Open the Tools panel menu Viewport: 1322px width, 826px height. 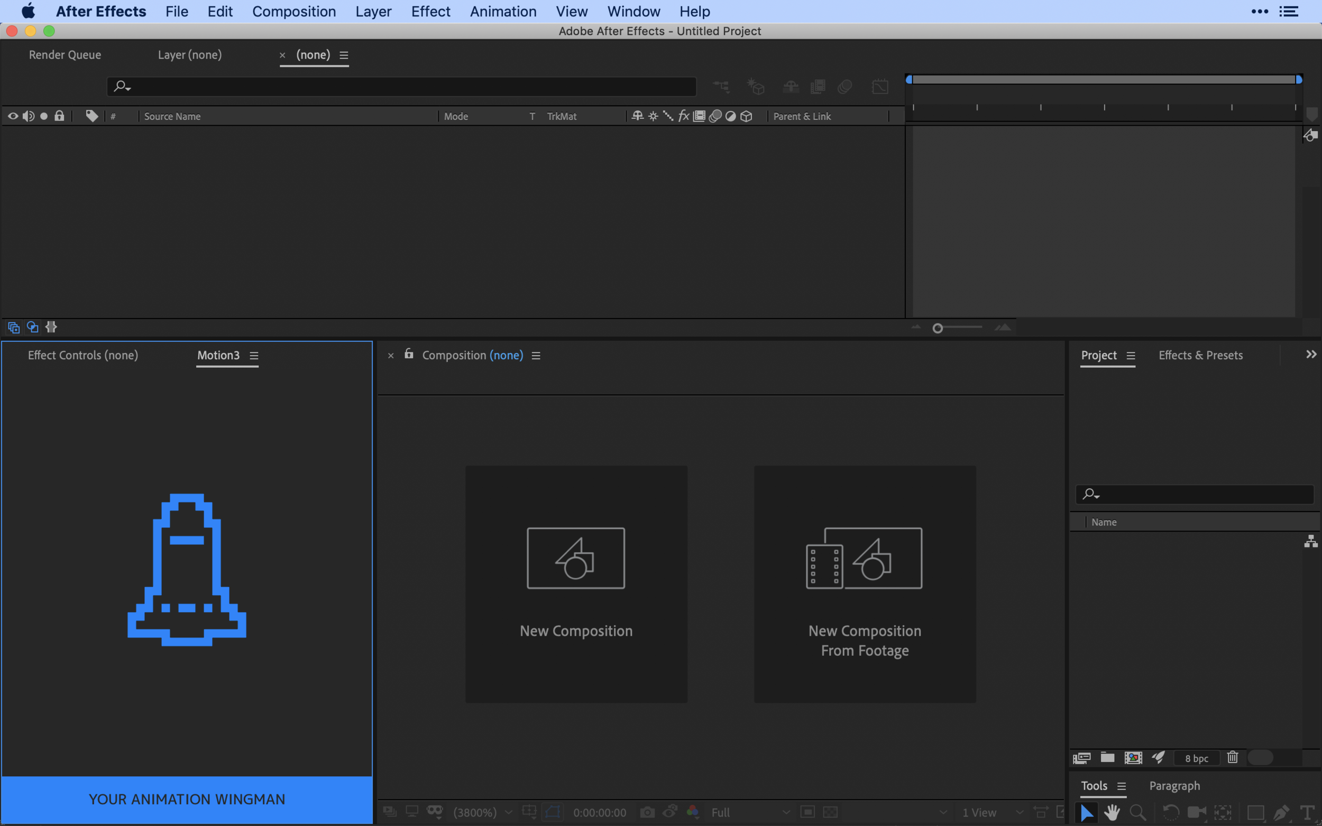1122,786
